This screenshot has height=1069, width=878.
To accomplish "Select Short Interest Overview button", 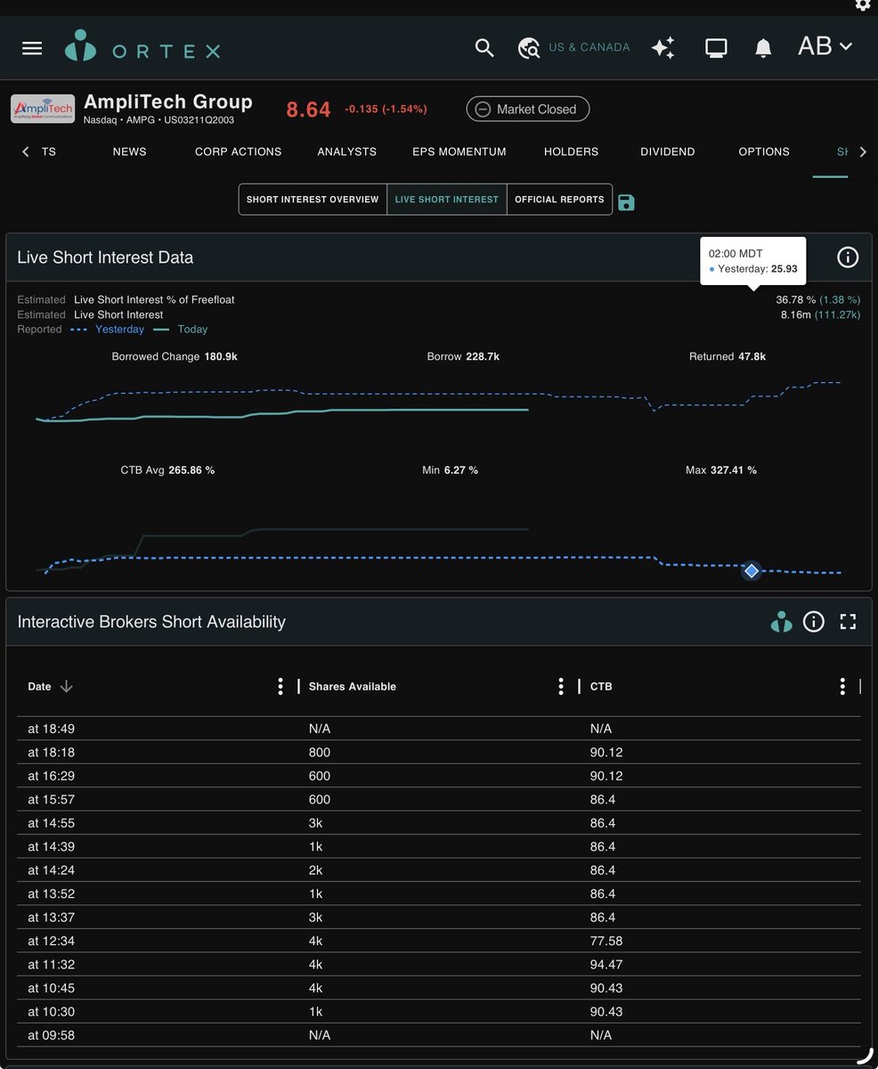I will [313, 200].
